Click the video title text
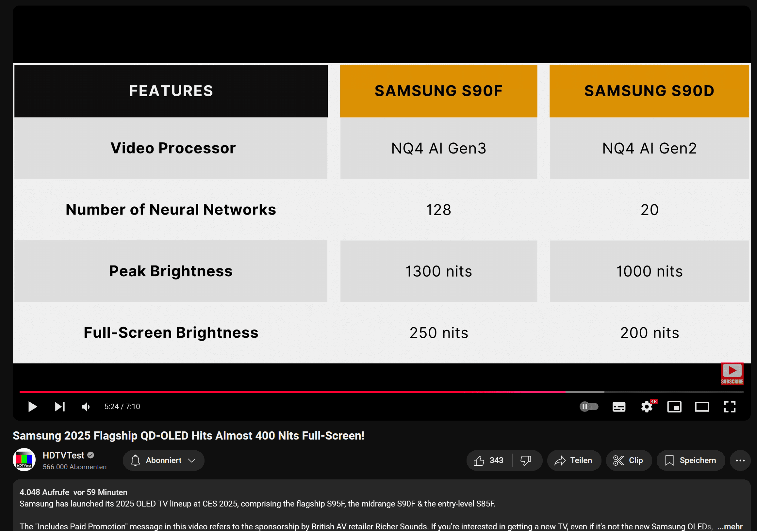757x531 pixels. coord(189,435)
